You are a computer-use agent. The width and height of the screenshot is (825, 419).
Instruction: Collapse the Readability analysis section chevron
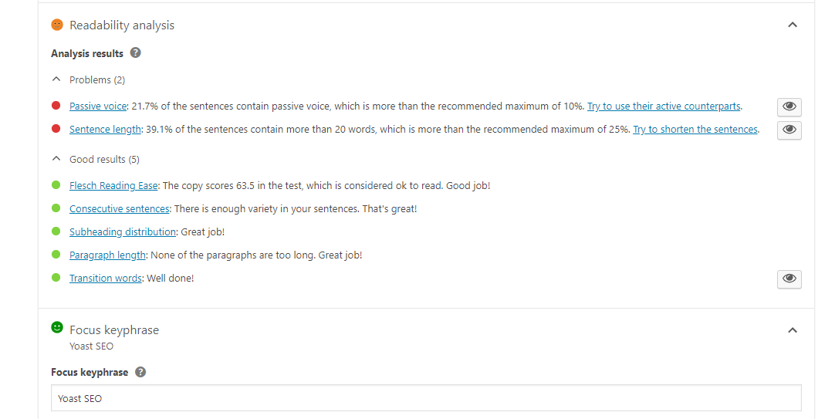click(793, 25)
